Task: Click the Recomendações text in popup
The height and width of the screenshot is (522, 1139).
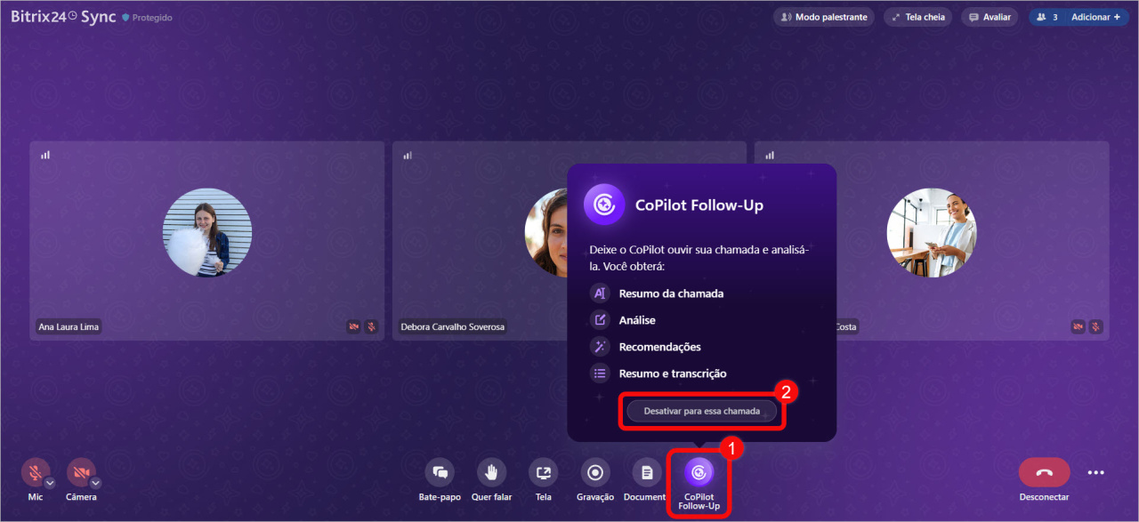Action: click(660, 347)
